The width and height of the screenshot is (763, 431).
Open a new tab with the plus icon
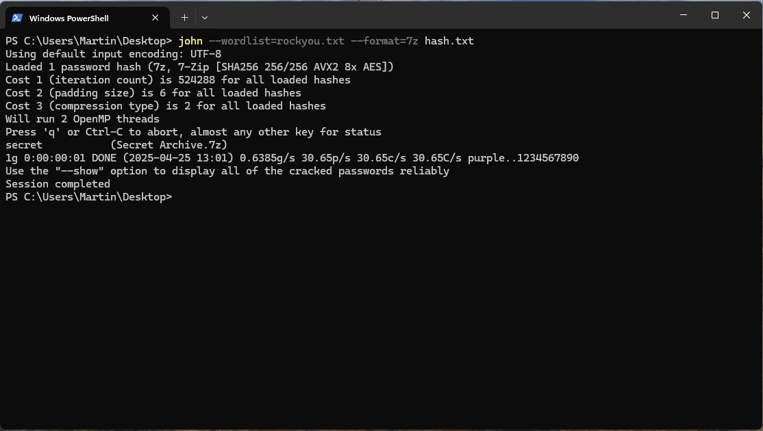click(x=184, y=18)
